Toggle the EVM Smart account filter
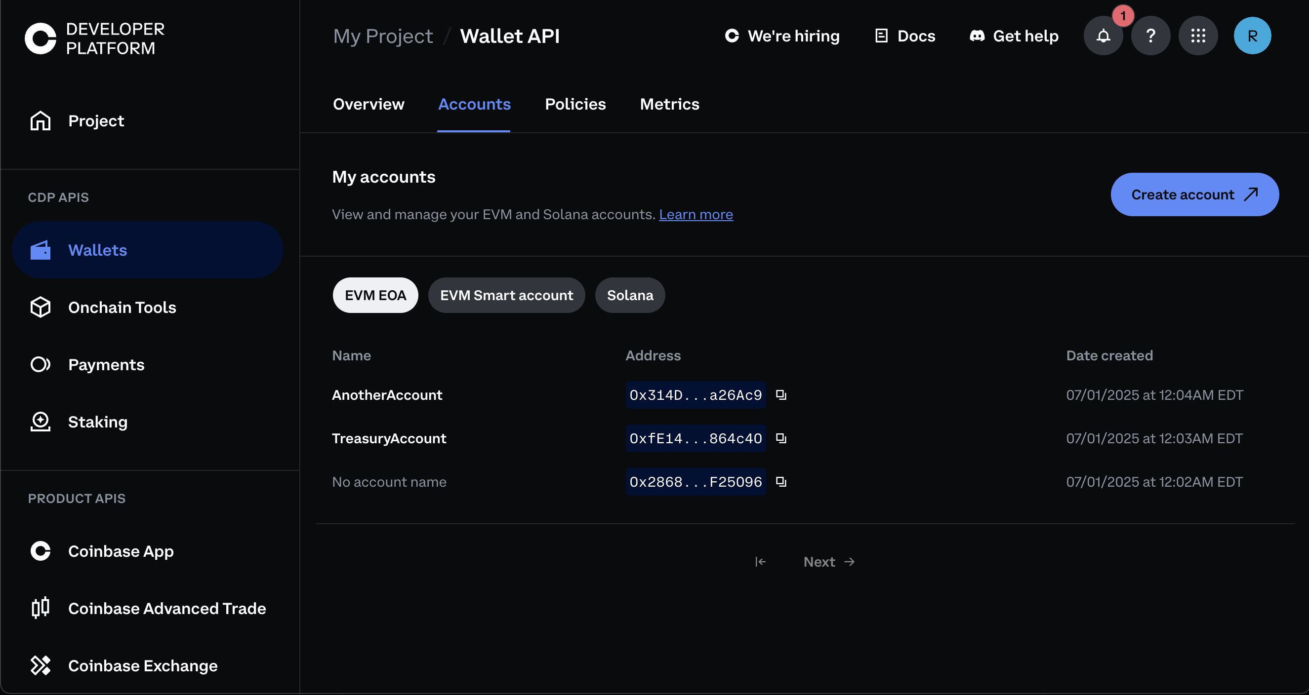 coord(506,295)
